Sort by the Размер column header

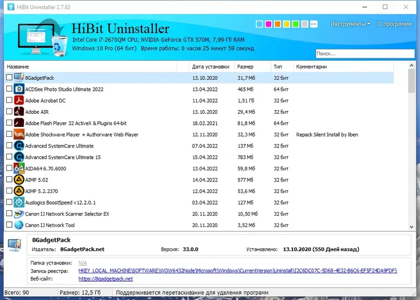(x=253, y=67)
